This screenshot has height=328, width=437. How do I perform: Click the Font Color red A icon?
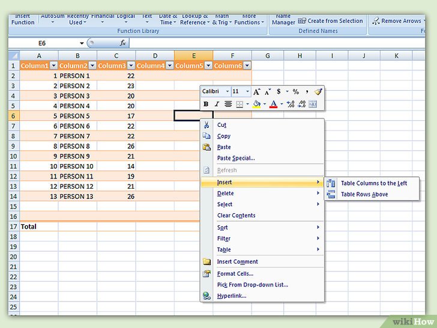point(274,104)
